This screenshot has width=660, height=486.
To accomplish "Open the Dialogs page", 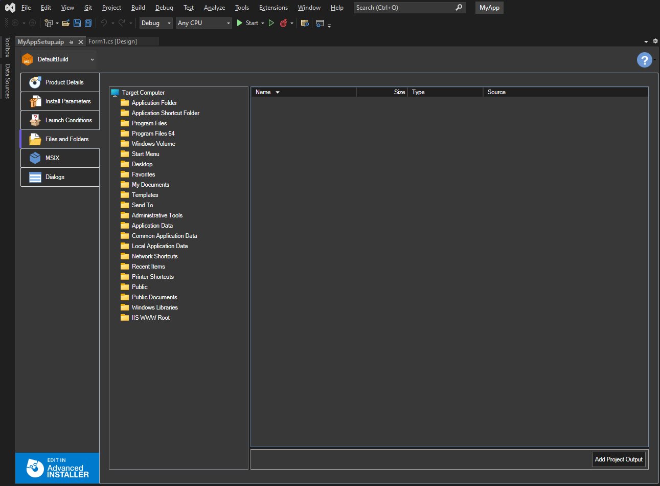I will [60, 177].
